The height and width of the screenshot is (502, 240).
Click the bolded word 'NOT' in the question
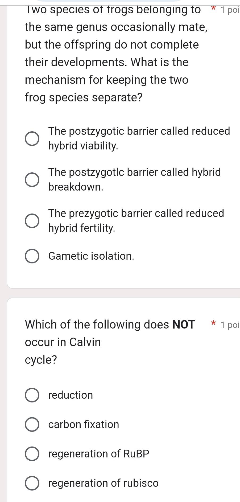(183, 324)
